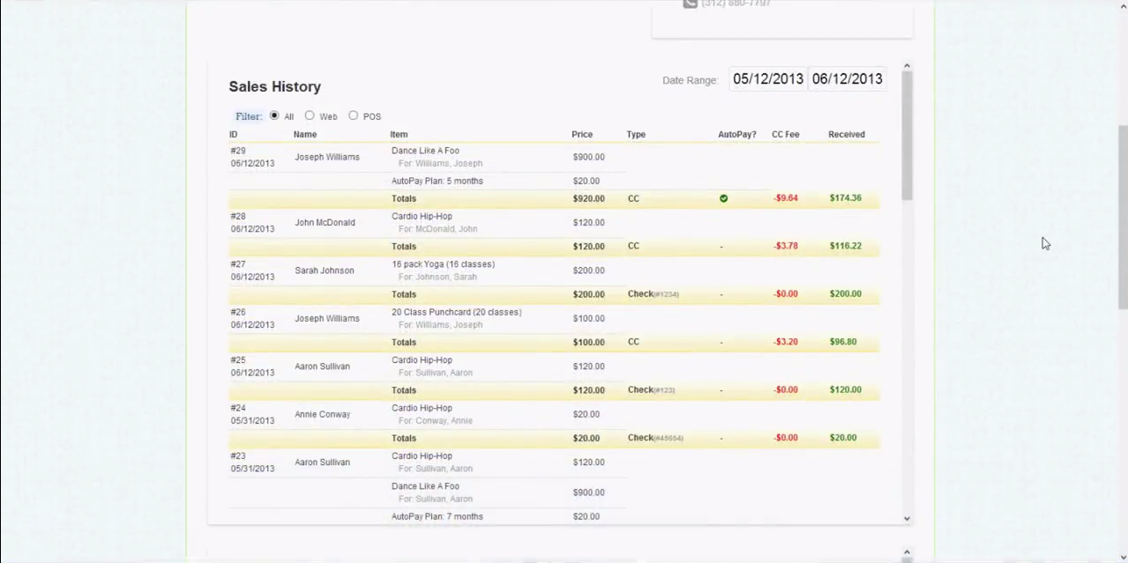Click the Dance Like A Foo item in order #29

[x=425, y=151]
